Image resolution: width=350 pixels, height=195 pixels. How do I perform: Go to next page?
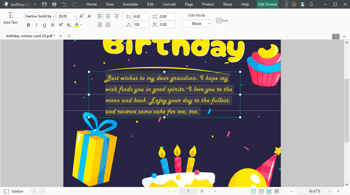click(209, 191)
